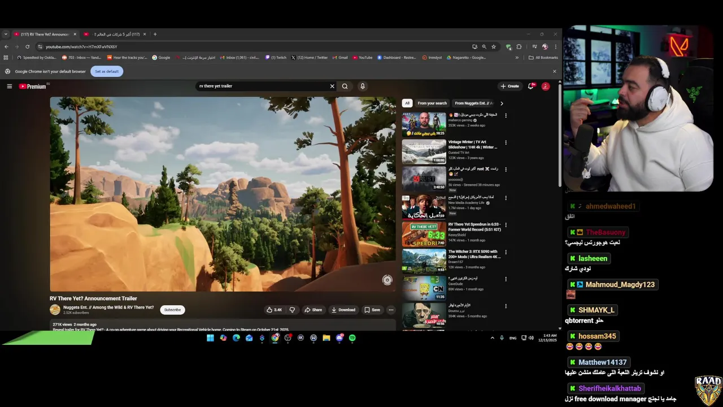Focus the Chrome address bar URL
This screenshot has width=723, height=407.
point(81,47)
